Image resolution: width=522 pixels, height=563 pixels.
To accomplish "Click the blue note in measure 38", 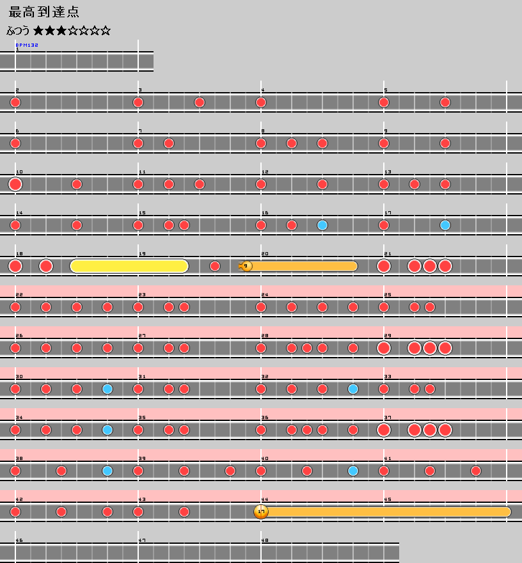I will coord(107,471).
